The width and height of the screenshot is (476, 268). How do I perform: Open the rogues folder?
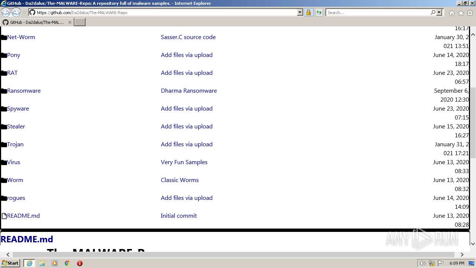[16, 198]
